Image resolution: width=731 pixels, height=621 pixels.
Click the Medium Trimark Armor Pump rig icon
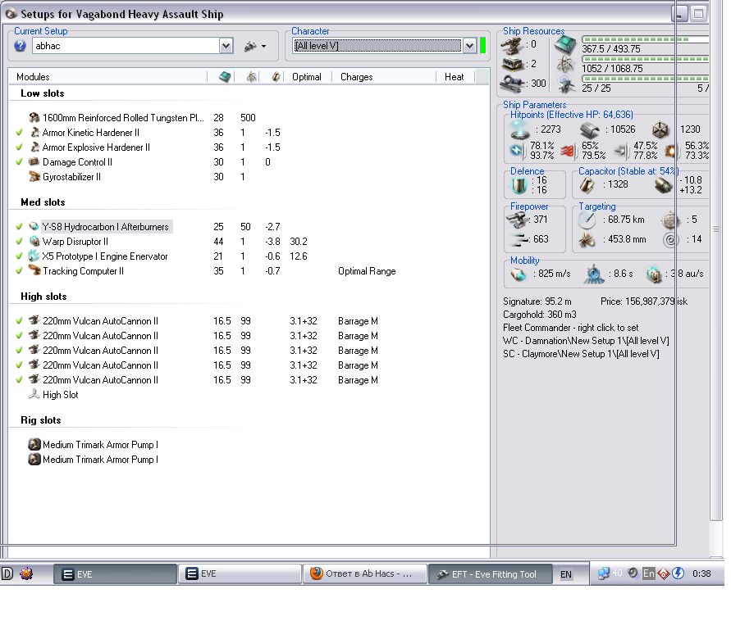tap(34, 445)
